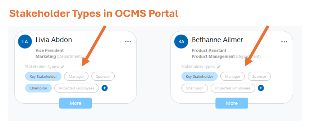Open the three-dot menu on Bethanne Ailmer's card
Screen dimensions: 311x130
284,42
